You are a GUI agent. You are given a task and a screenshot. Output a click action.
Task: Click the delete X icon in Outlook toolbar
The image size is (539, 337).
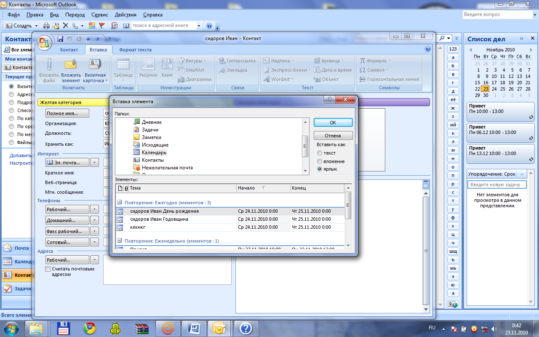point(65,26)
